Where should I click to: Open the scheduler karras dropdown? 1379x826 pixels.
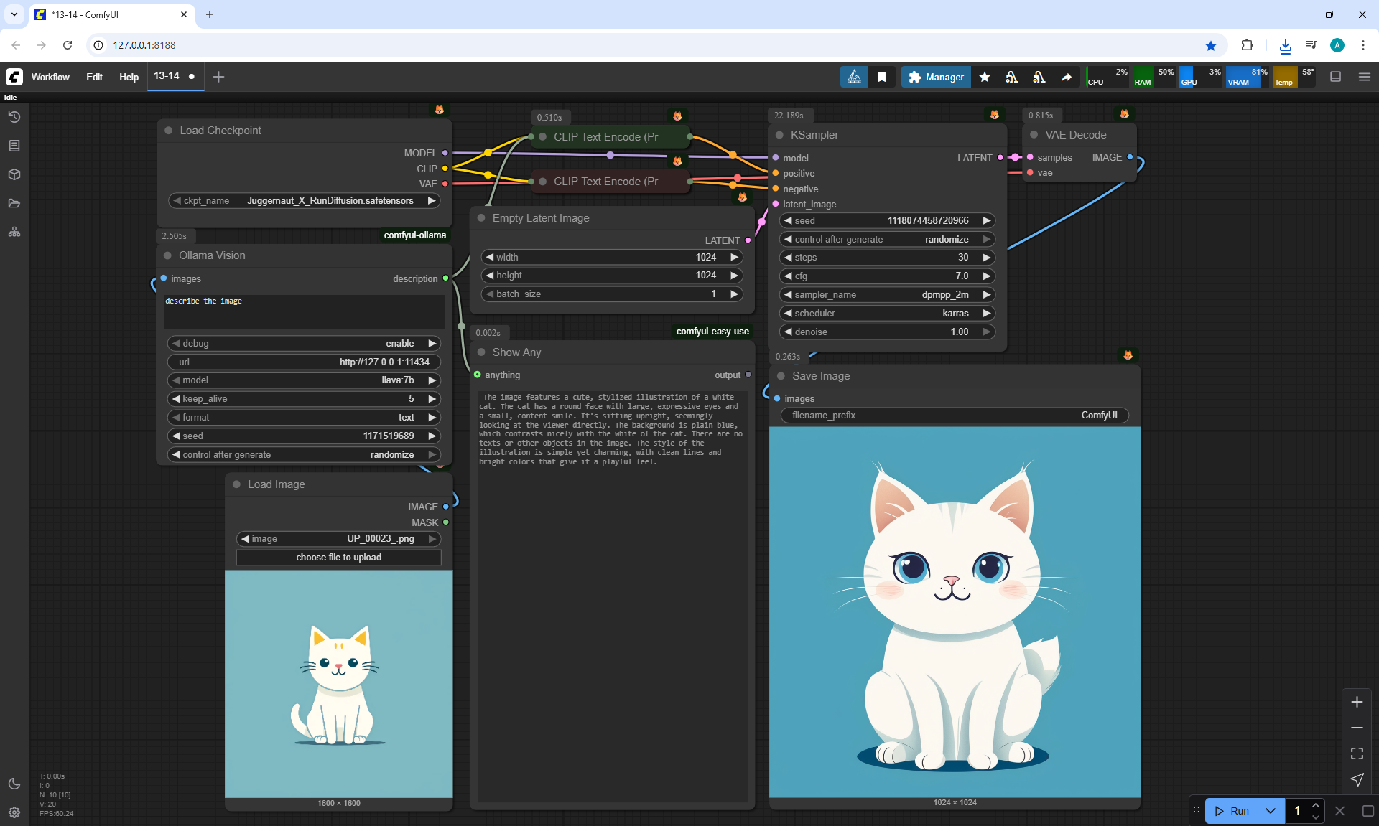887,313
